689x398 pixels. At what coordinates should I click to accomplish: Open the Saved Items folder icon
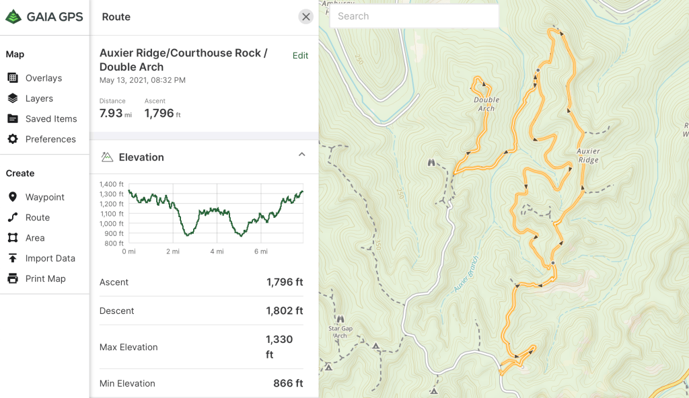(x=13, y=119)
